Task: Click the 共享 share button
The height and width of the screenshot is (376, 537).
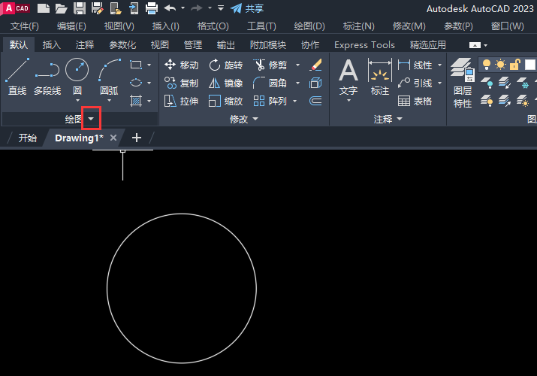Action: coord(247,8)
